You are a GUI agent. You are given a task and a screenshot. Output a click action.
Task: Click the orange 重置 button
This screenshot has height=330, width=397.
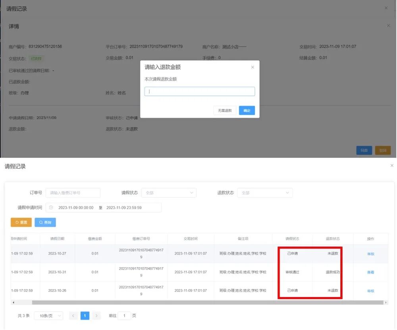pyautogui.click(x=21, y=222)
